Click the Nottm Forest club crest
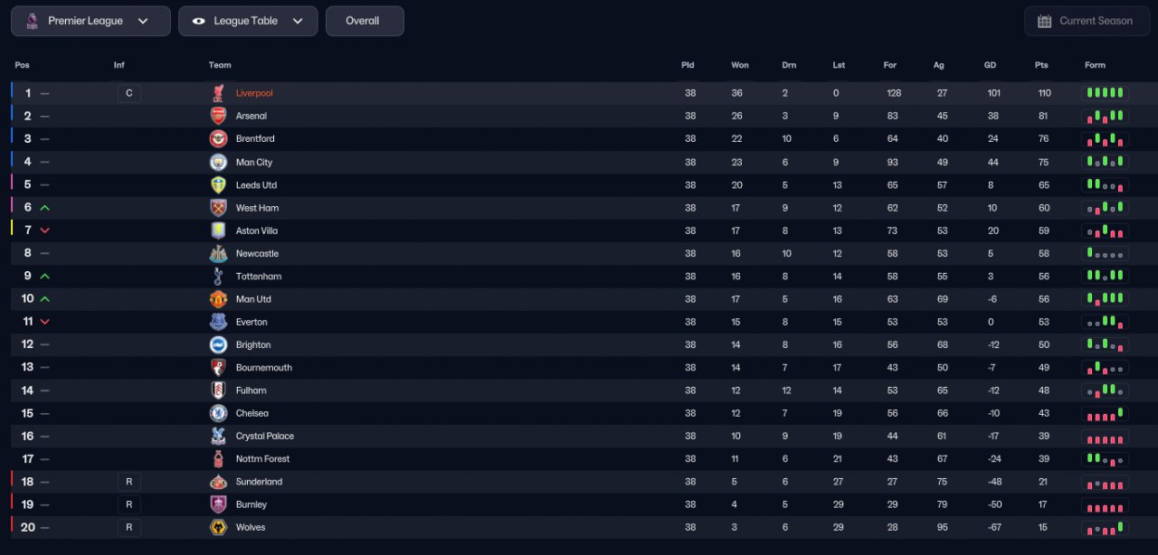The image size is (1158, 555). [218, 458]
